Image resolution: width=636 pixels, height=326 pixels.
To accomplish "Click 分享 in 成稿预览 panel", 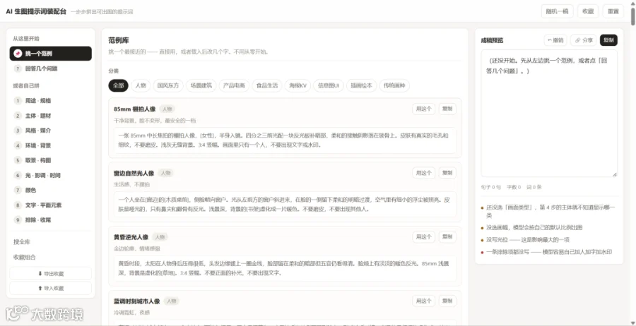I will [584, 40].
